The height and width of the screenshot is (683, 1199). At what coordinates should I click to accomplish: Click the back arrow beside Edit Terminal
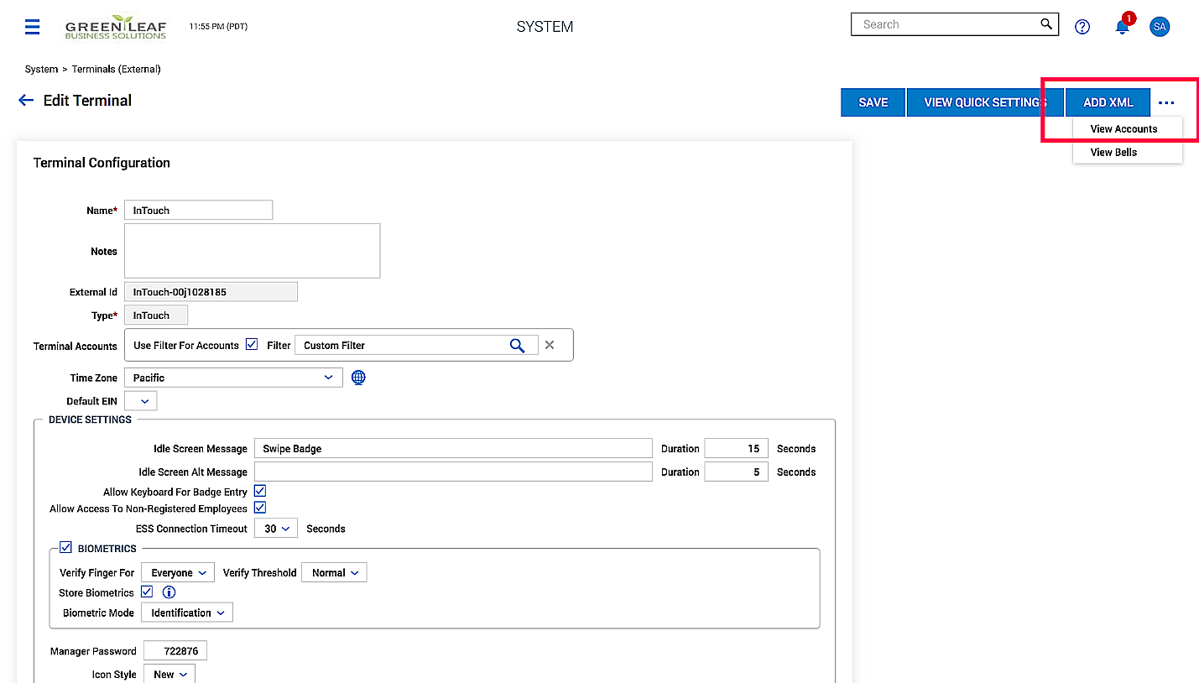[26, 101]
